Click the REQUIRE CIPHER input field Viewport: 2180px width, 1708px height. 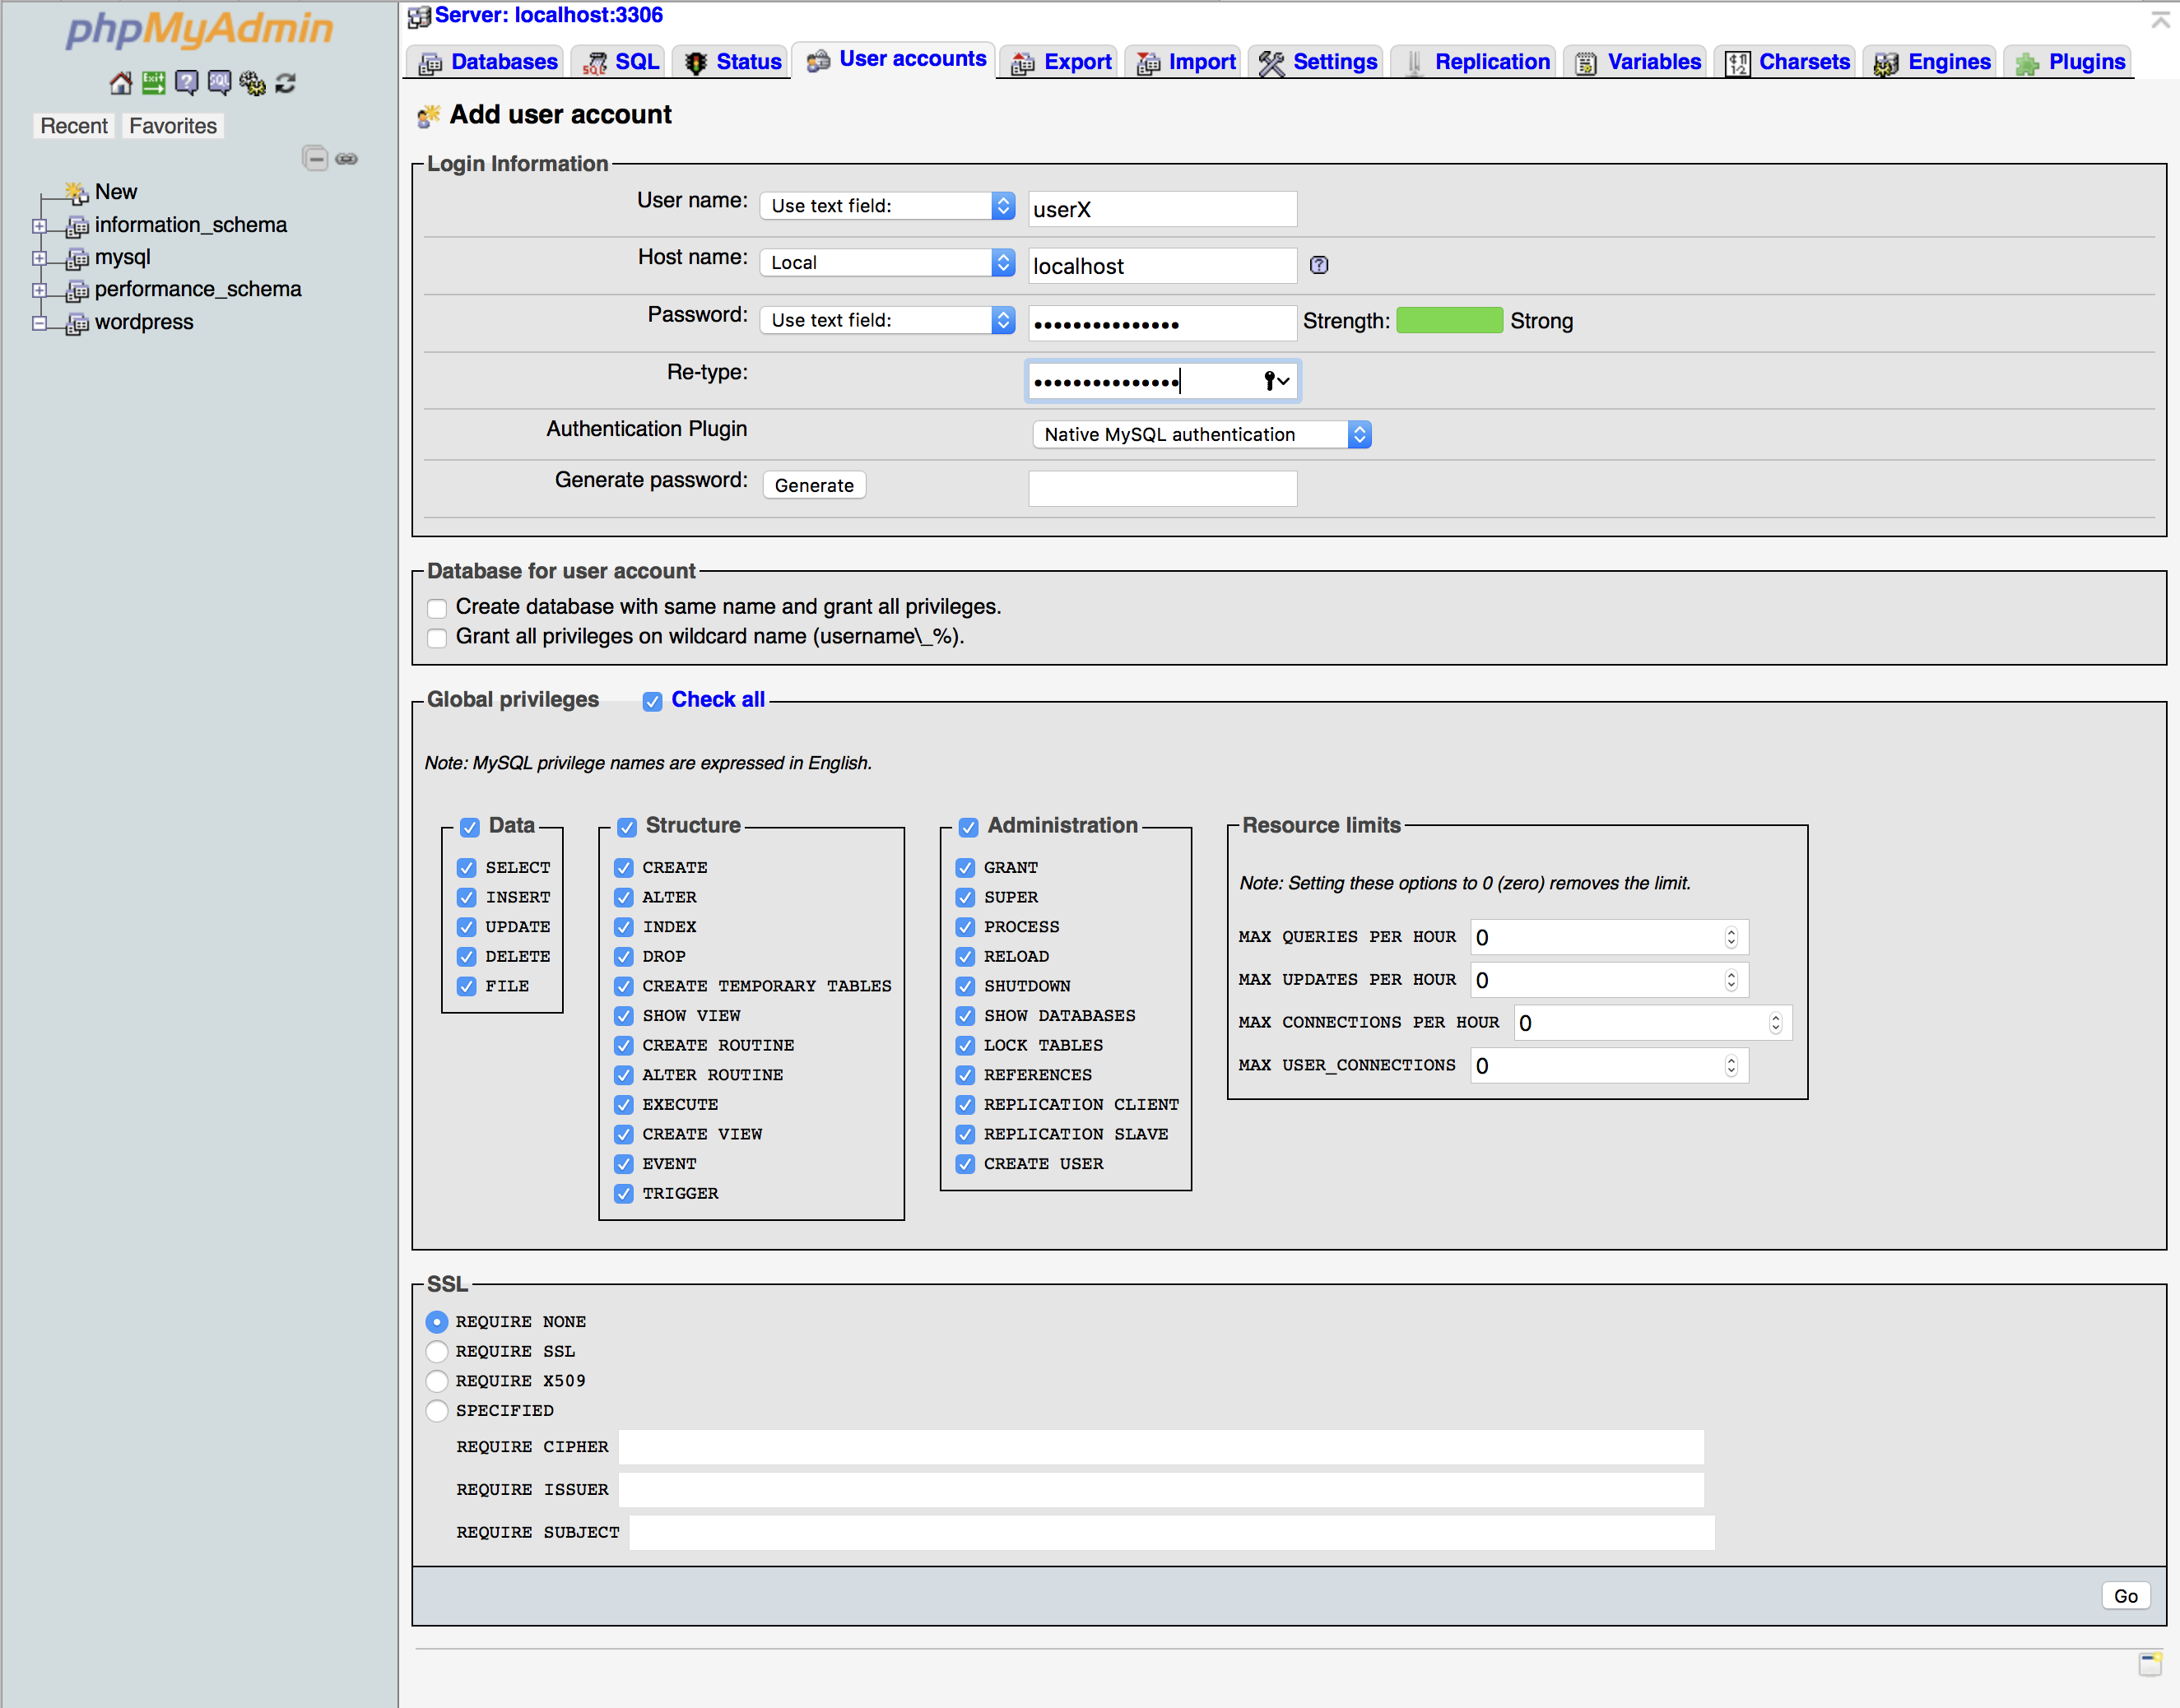pos(1161,1447)
